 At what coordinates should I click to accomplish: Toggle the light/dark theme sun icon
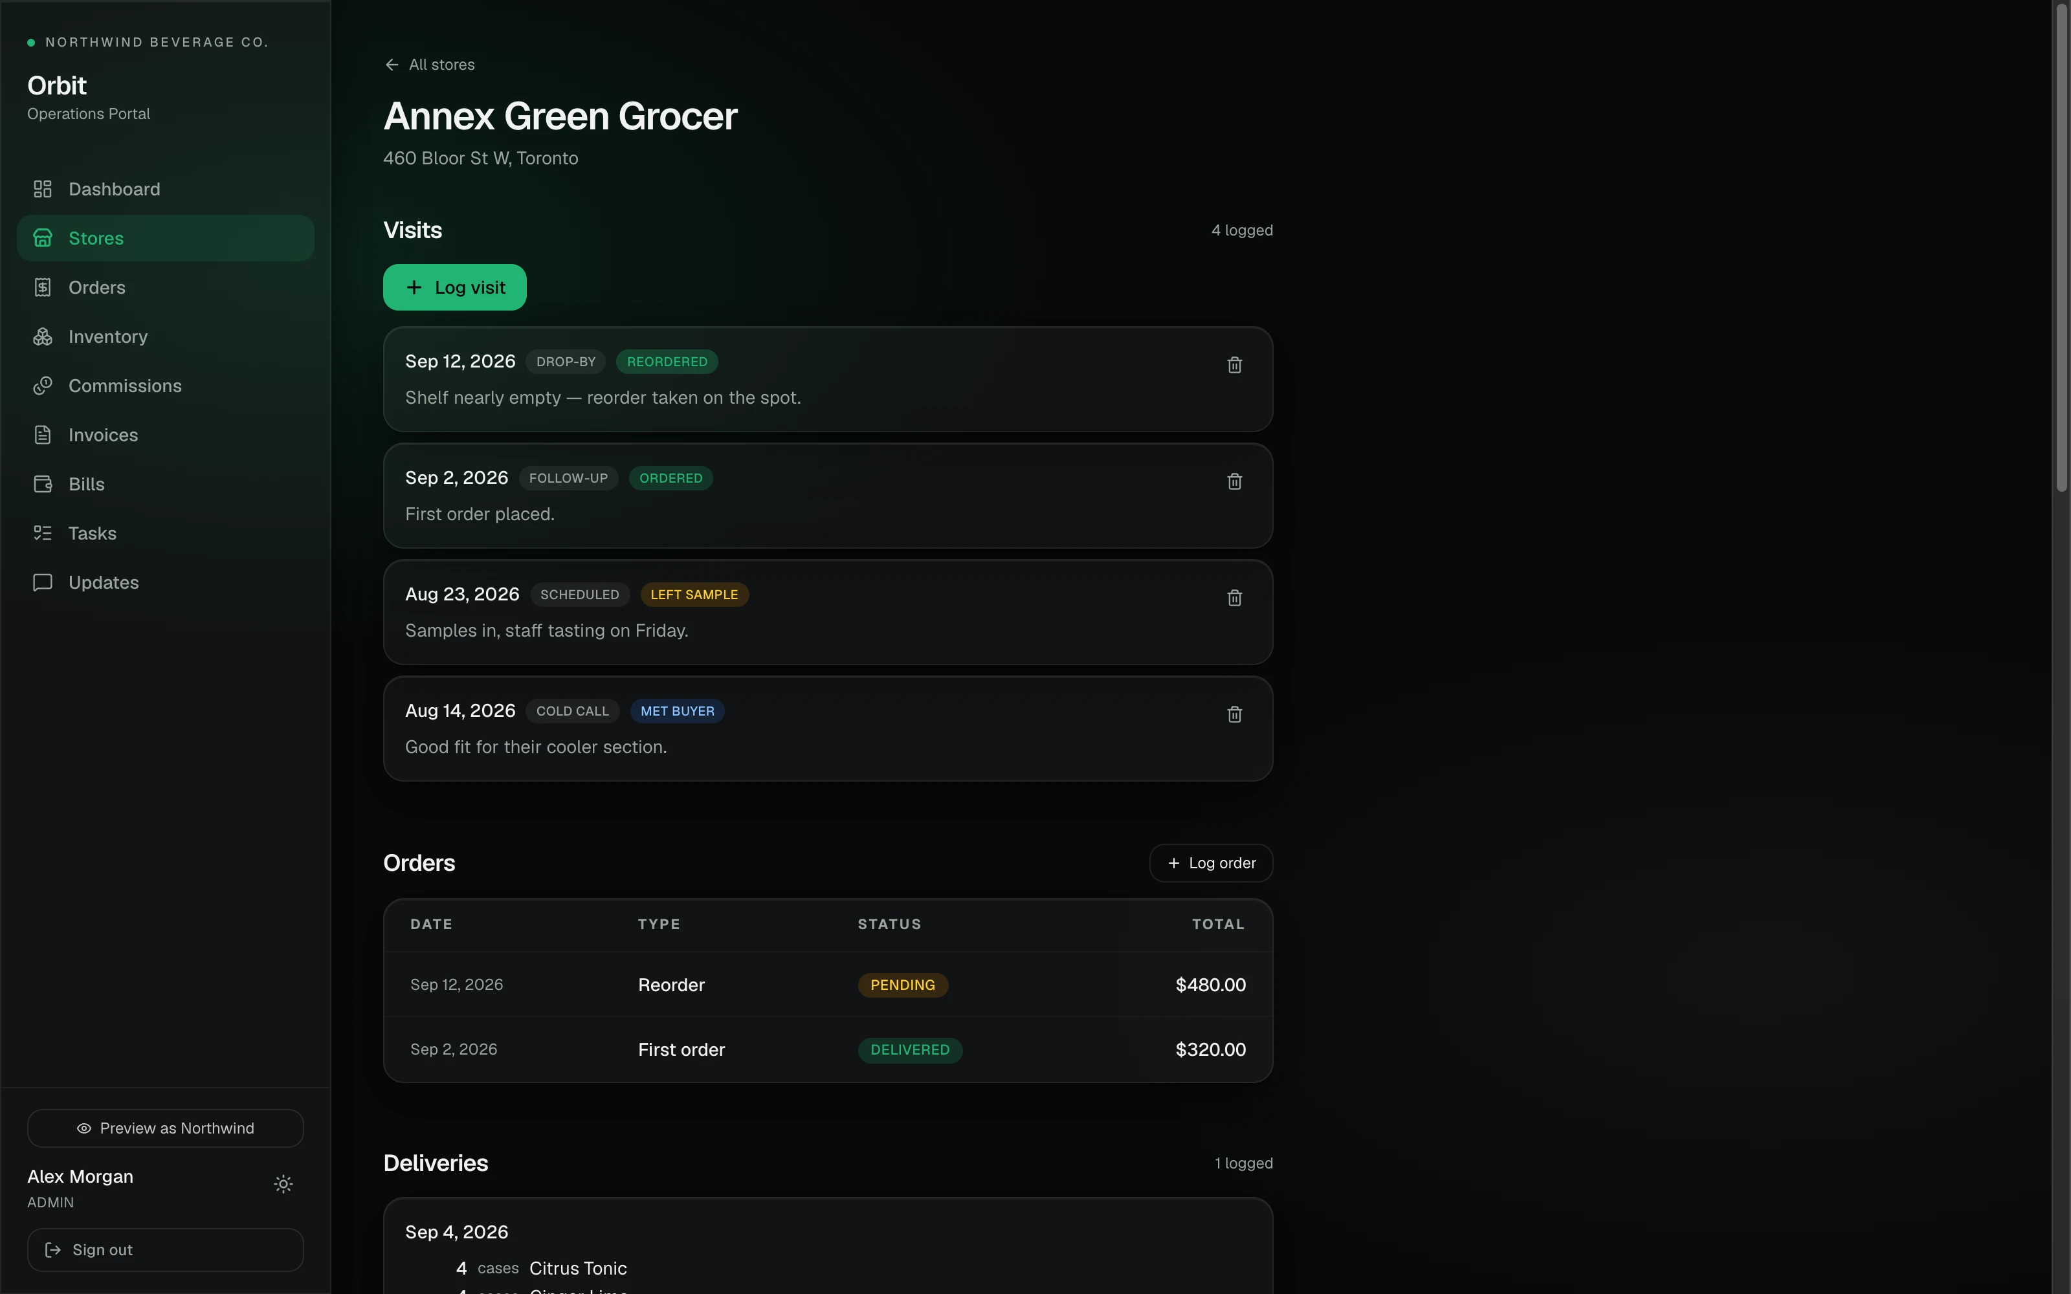(283, 1183)
